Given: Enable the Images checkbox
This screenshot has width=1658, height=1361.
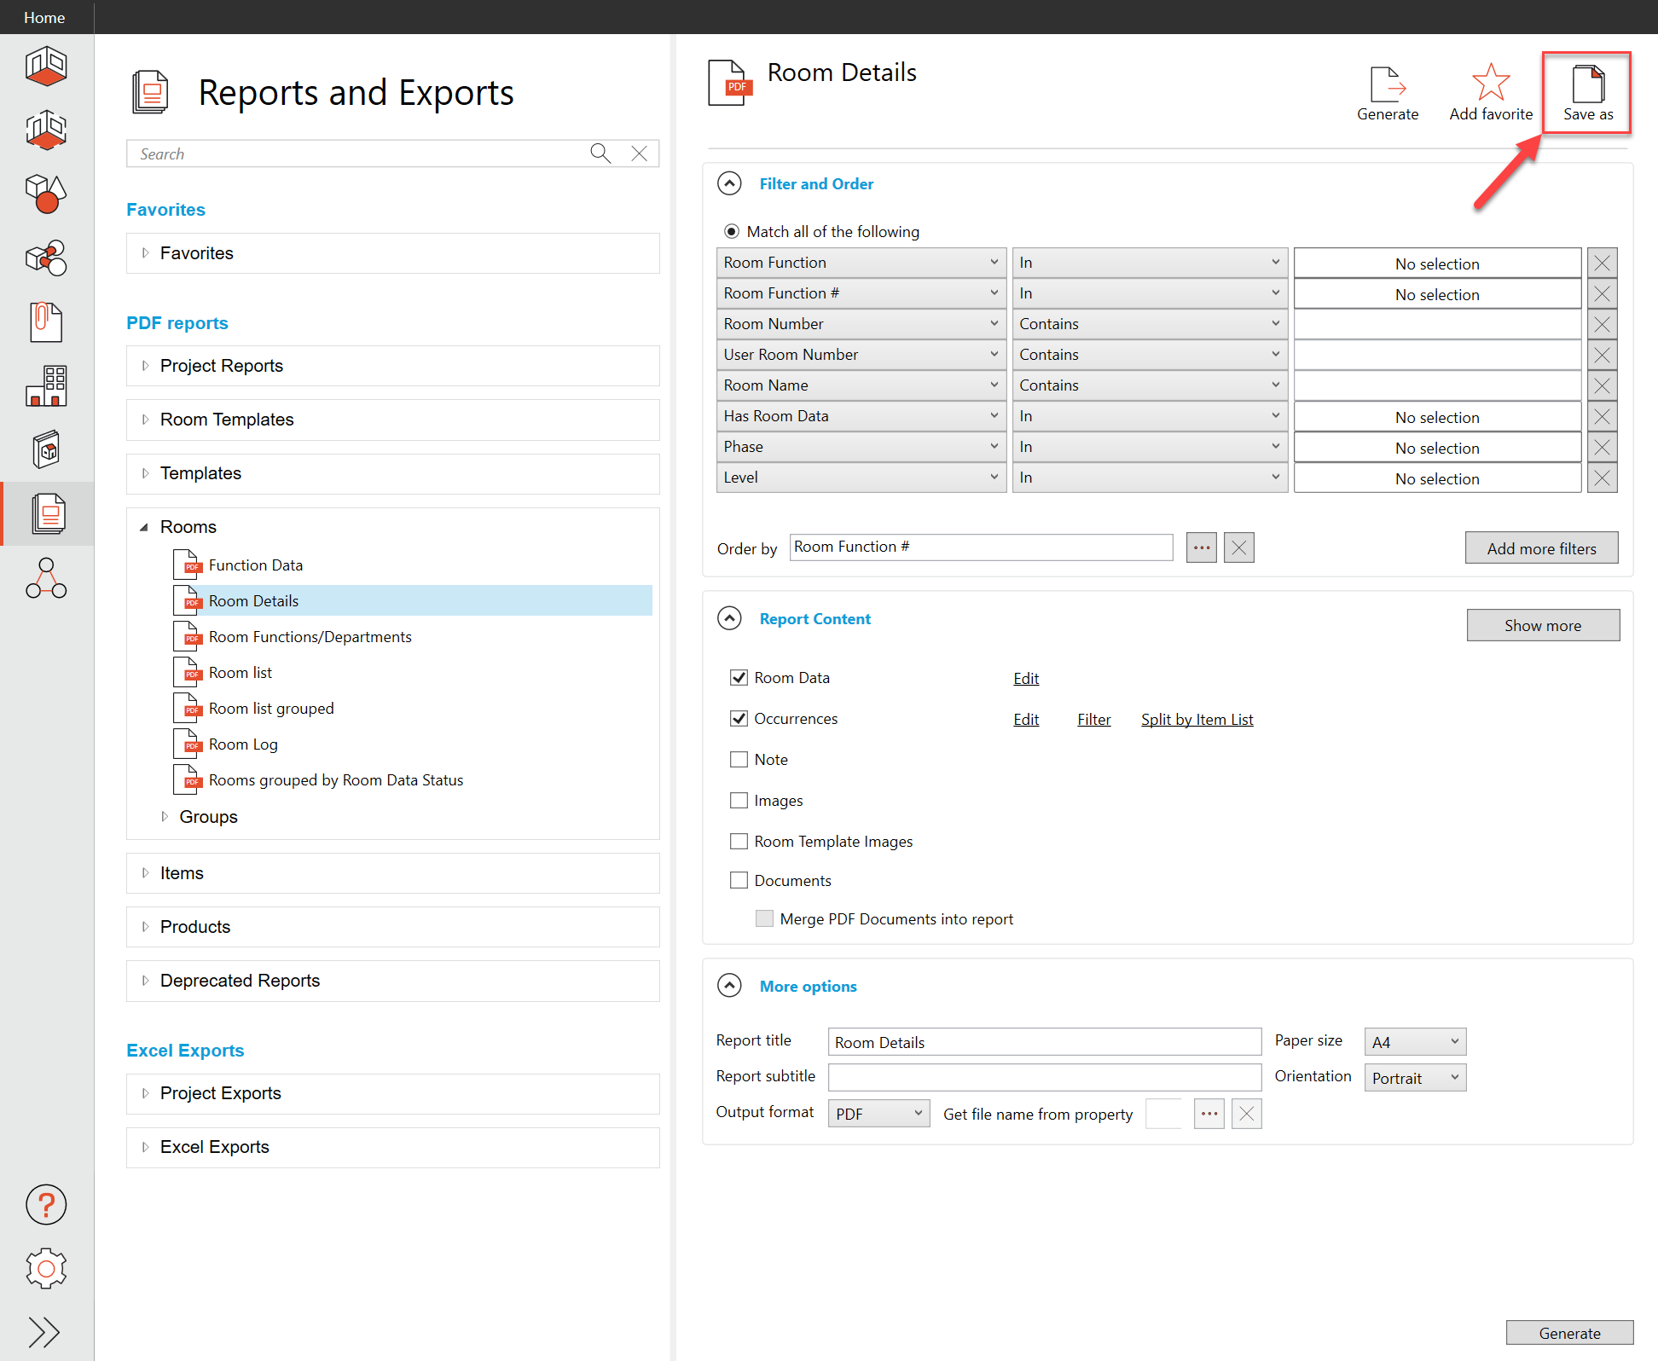Looking at the screenshot, I should [x=739, y=801].
